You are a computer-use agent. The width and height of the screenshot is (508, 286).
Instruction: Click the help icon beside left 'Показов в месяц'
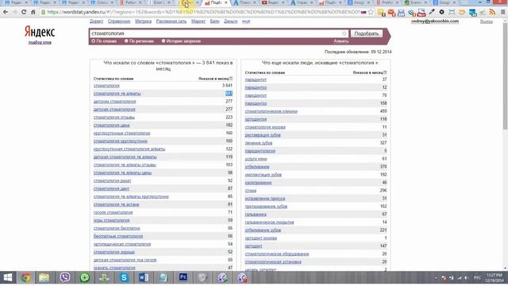231,79
